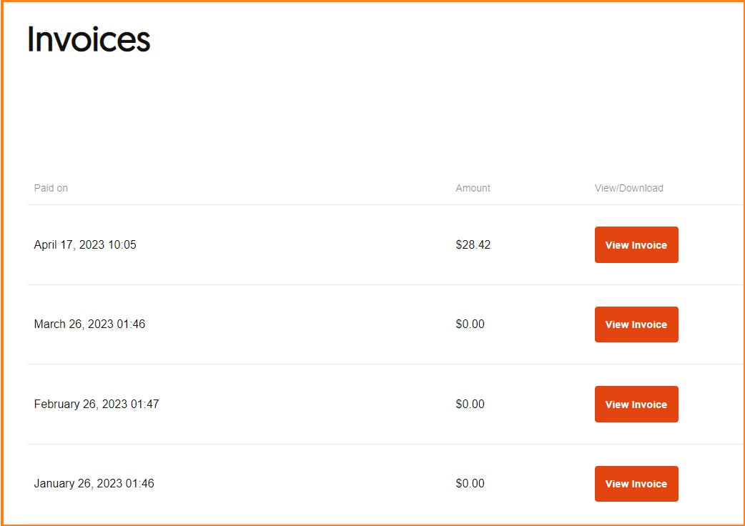Select the January 26, 2023 01:46 date
745x526 pixels.
pyautogui.click(x=94, y=484)
